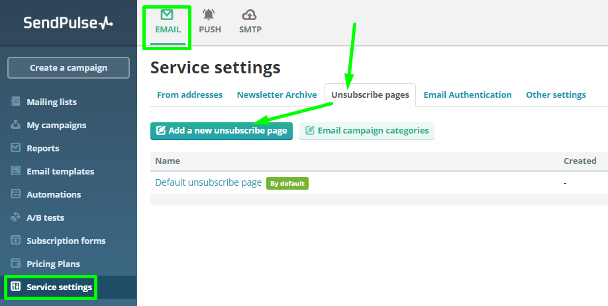Click the Subscription forms icon
This screenshot has height=306, width=608.
[x=15, y=240]
